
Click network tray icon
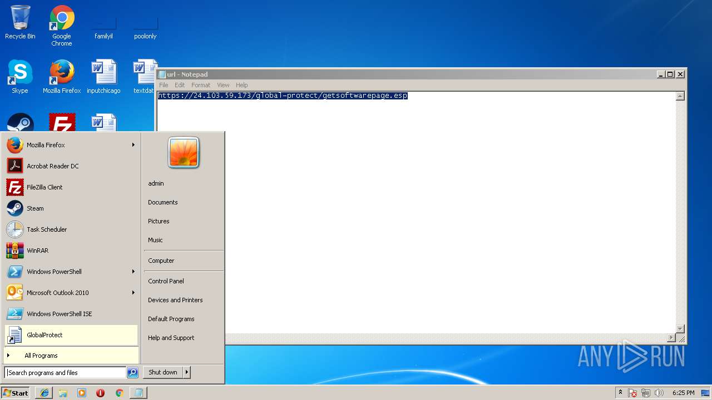point(646,393)
